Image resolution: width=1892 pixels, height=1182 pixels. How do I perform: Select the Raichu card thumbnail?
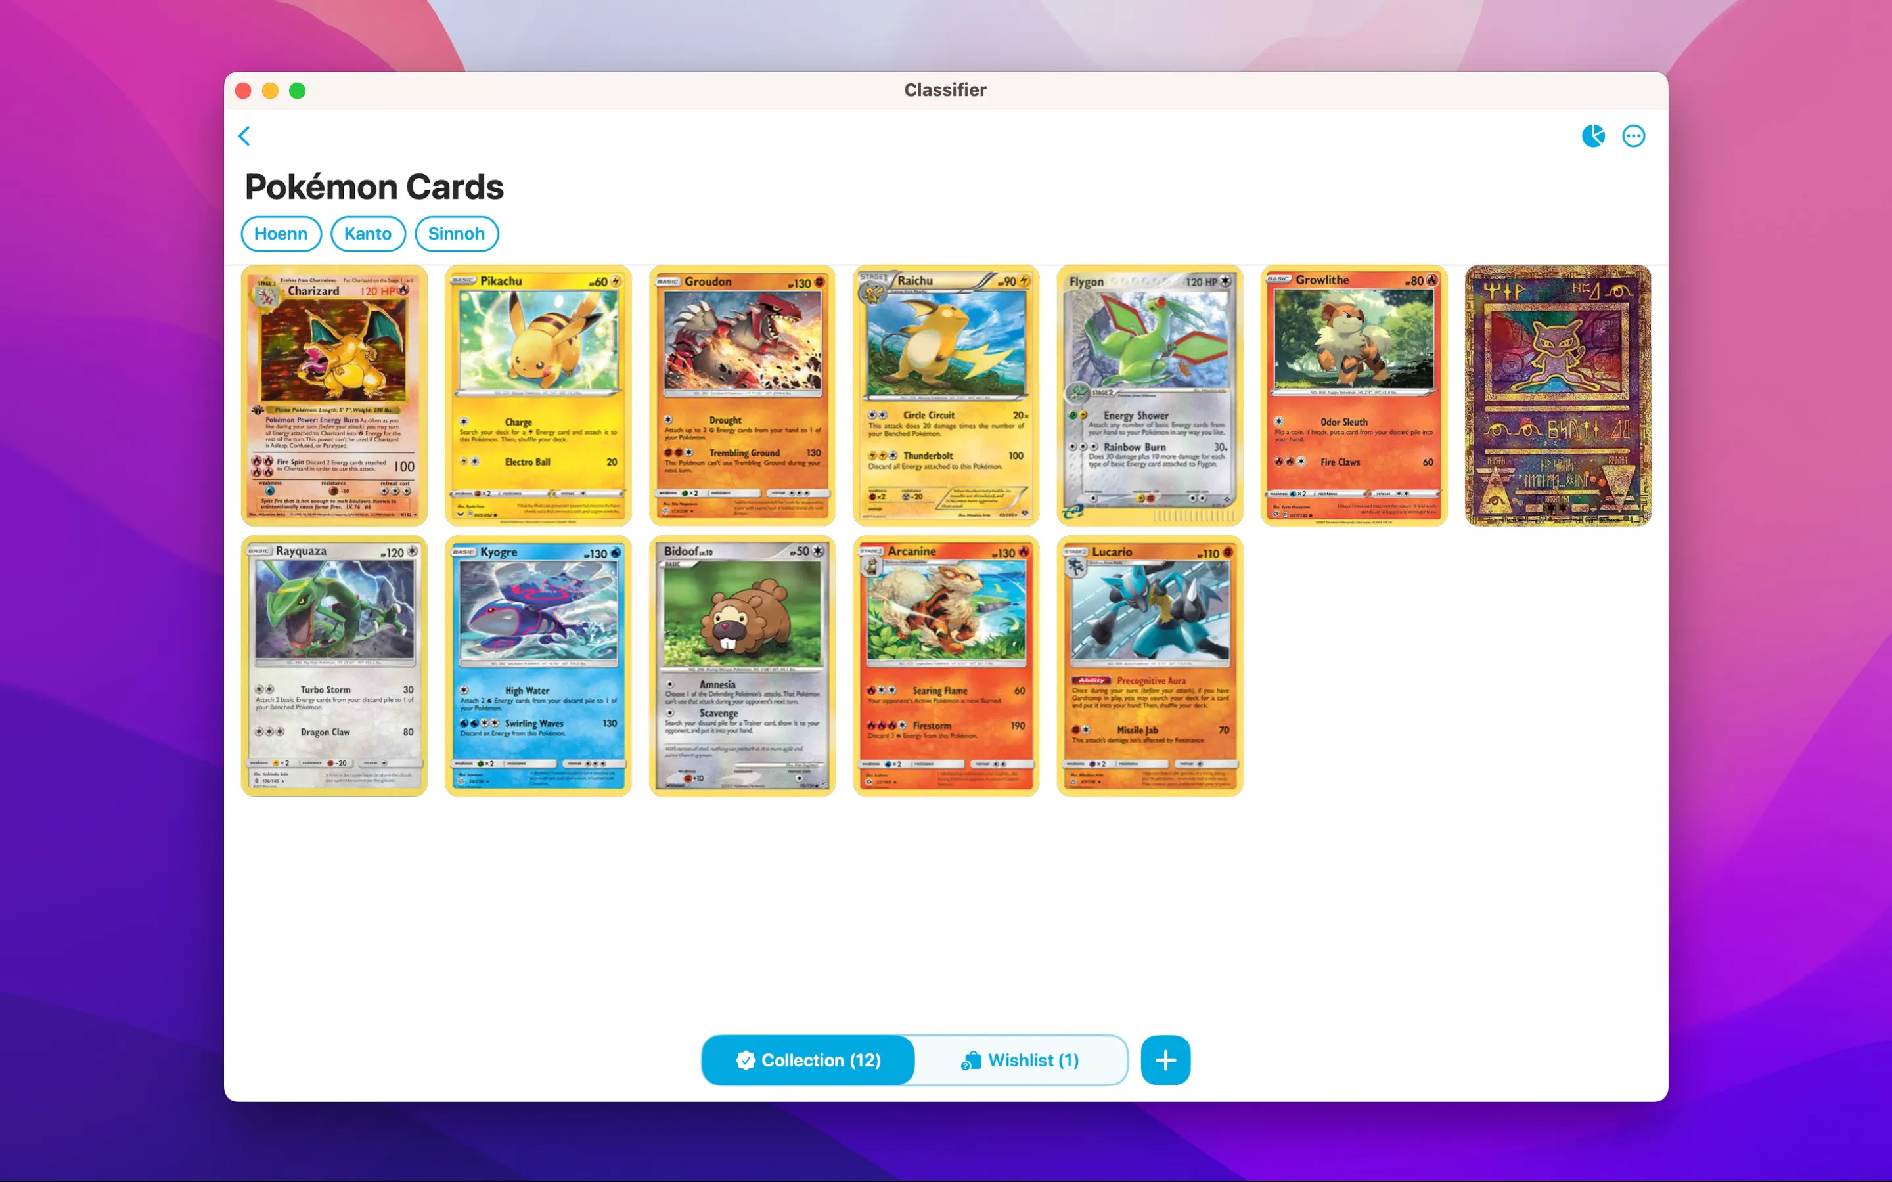click(x=946, y=395)
